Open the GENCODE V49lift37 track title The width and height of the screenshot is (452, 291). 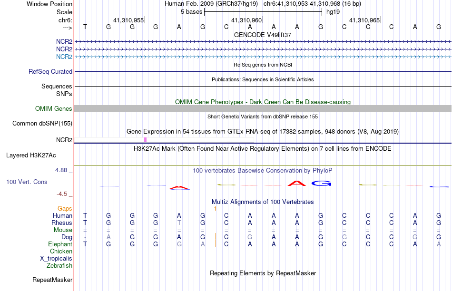[x=263, y=35]
